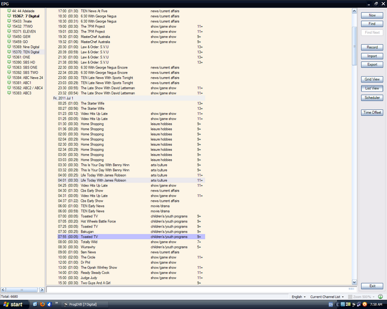Toggle the Grid View display mode
Viewport: 387px width, 309px height.
(x=372, y=79)
